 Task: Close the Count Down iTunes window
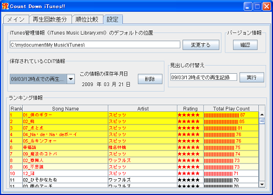pyautogui.click(x=266, y=6)
